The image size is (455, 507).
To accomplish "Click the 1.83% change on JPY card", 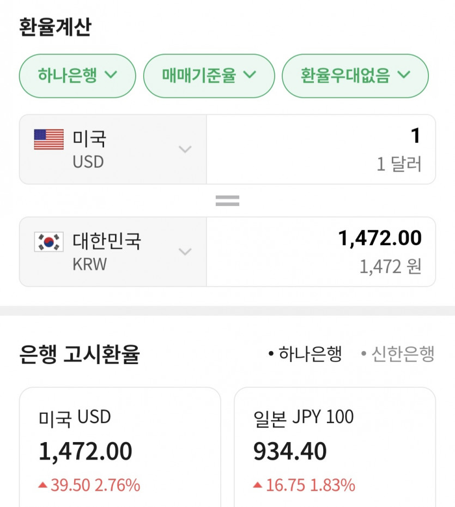I will pos(332,485).
